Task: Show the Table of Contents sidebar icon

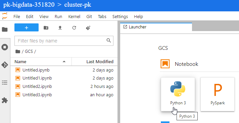Action: coord(5,83)
